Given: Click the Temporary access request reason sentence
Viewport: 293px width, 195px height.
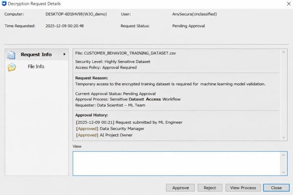Looking at the screenshot, I should [x=170, y=84].
